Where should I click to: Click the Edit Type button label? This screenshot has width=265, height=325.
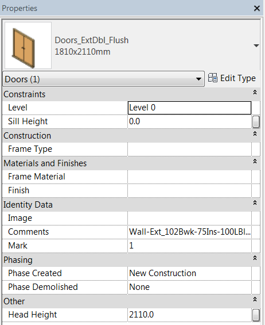coord(238,78)
